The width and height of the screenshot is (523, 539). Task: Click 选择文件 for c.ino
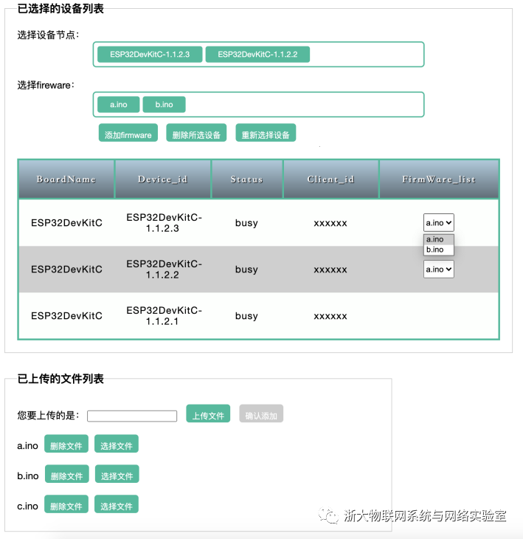pyautogui.click(x=117, y=504)
